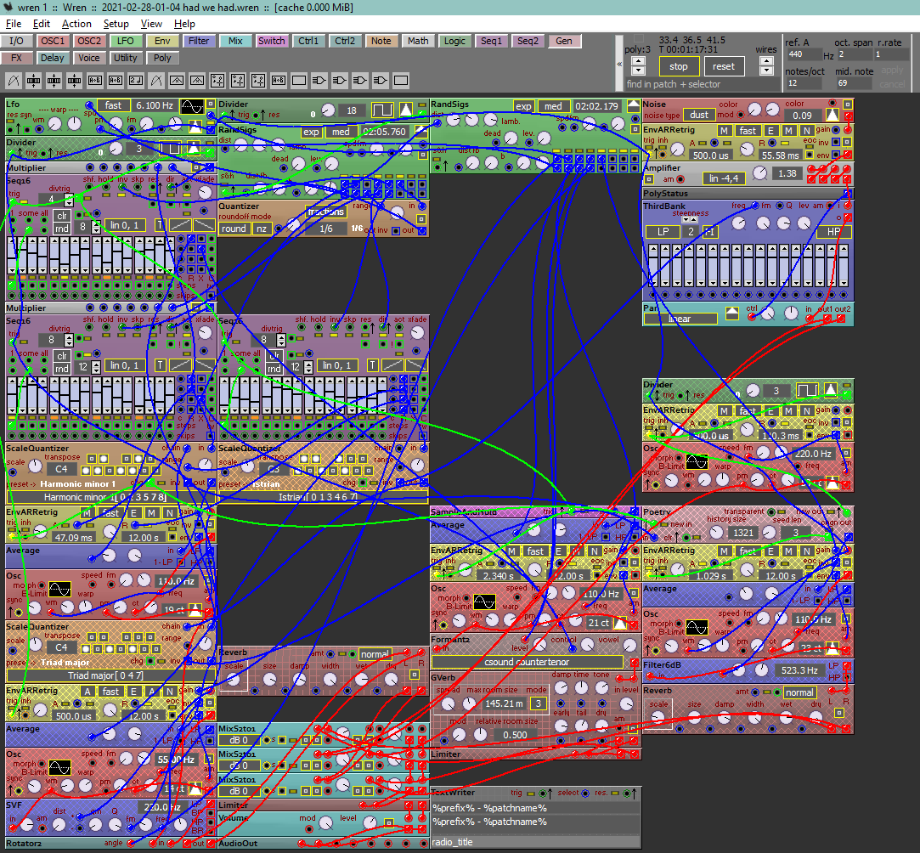Screen dimensions: 920x853
Task: Click rnd on the Seq16 with divtrig 4
Action: coord(62,229)
